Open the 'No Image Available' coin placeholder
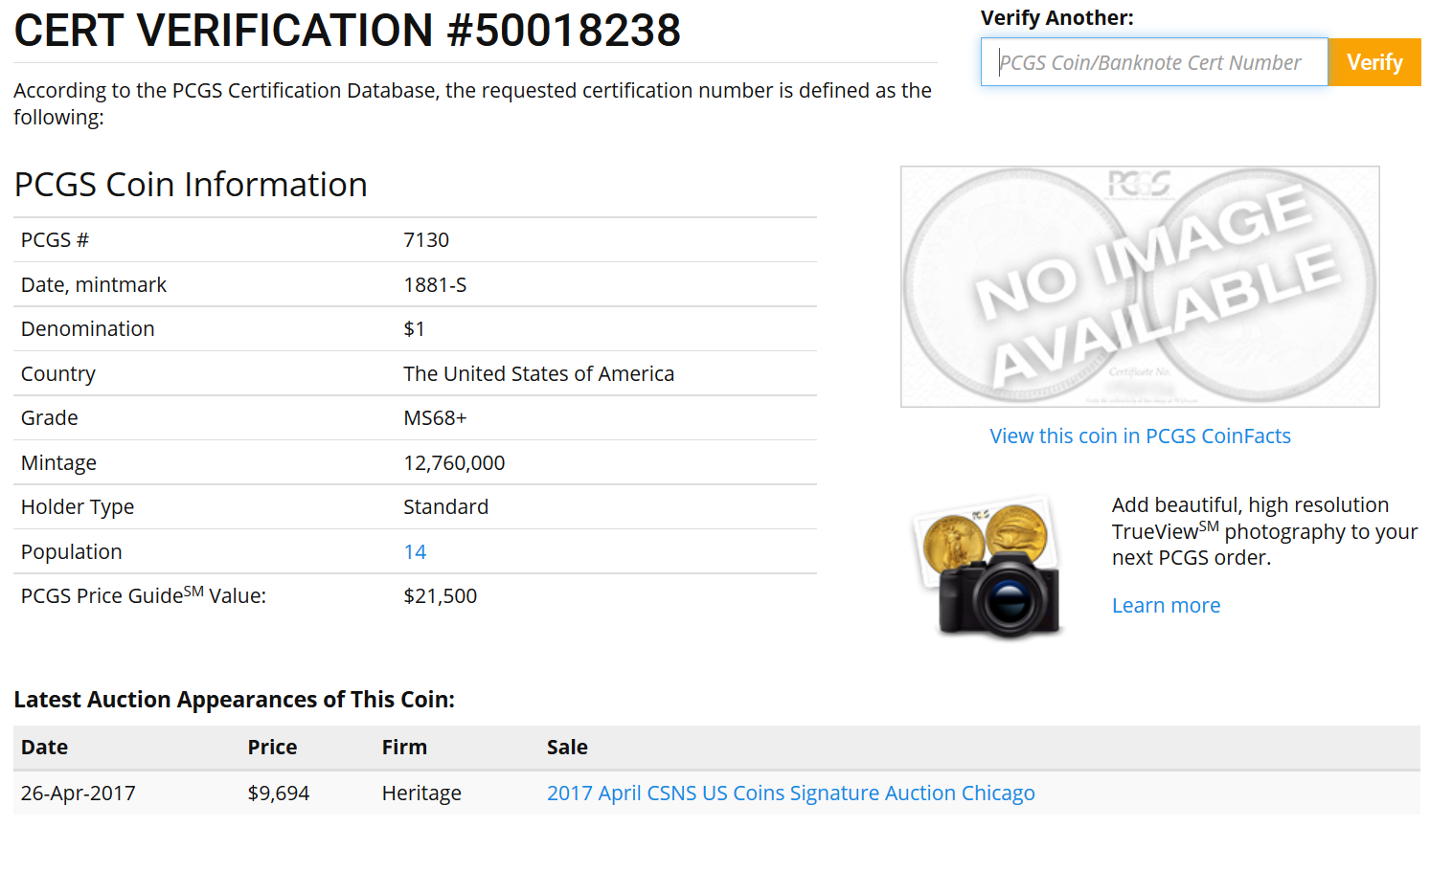 pyautogui.click(x=1139, y=286)
